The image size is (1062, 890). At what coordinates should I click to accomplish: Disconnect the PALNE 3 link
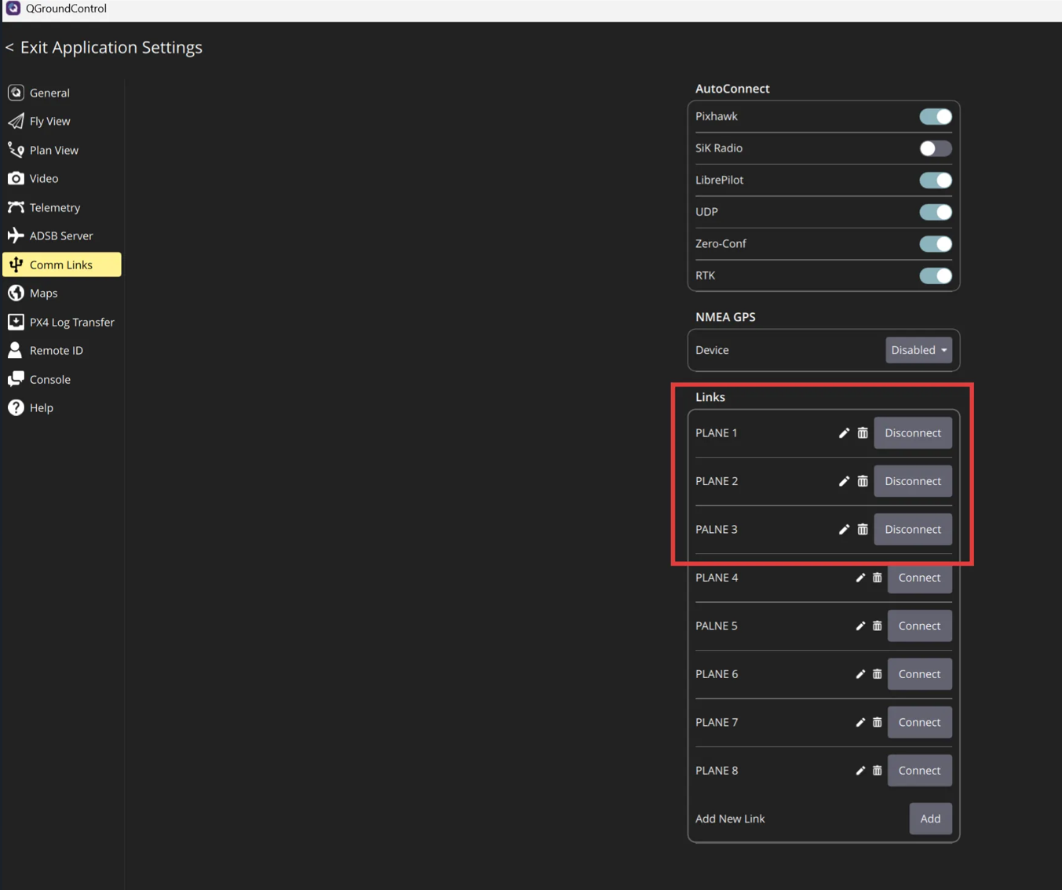pyautogui.click(x=913, y=530)
